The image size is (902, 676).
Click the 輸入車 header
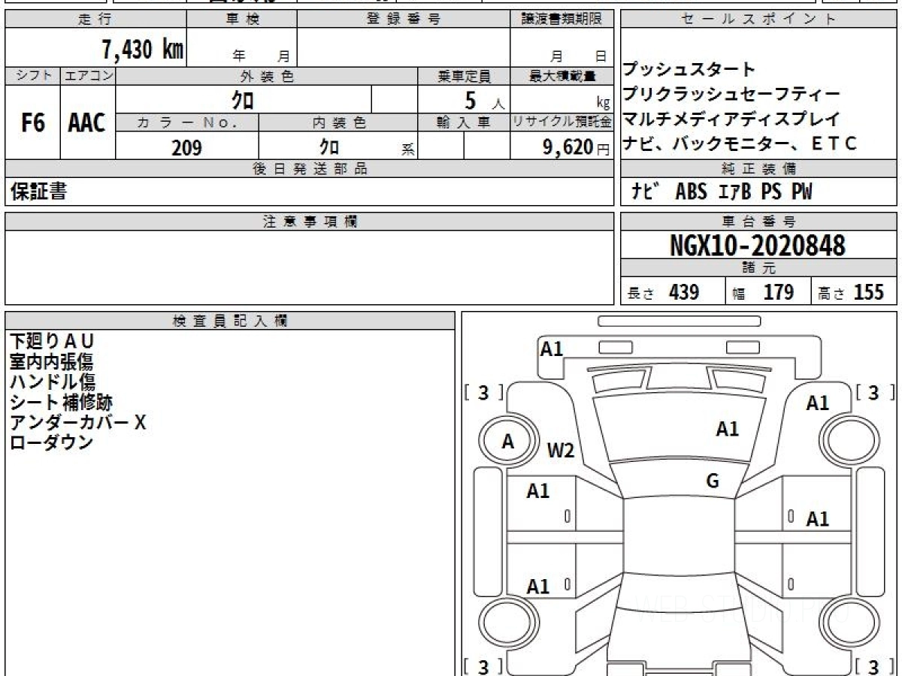click(464, 122)
